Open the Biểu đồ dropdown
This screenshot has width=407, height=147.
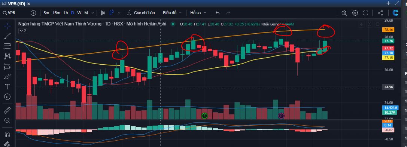pos(172,13)
